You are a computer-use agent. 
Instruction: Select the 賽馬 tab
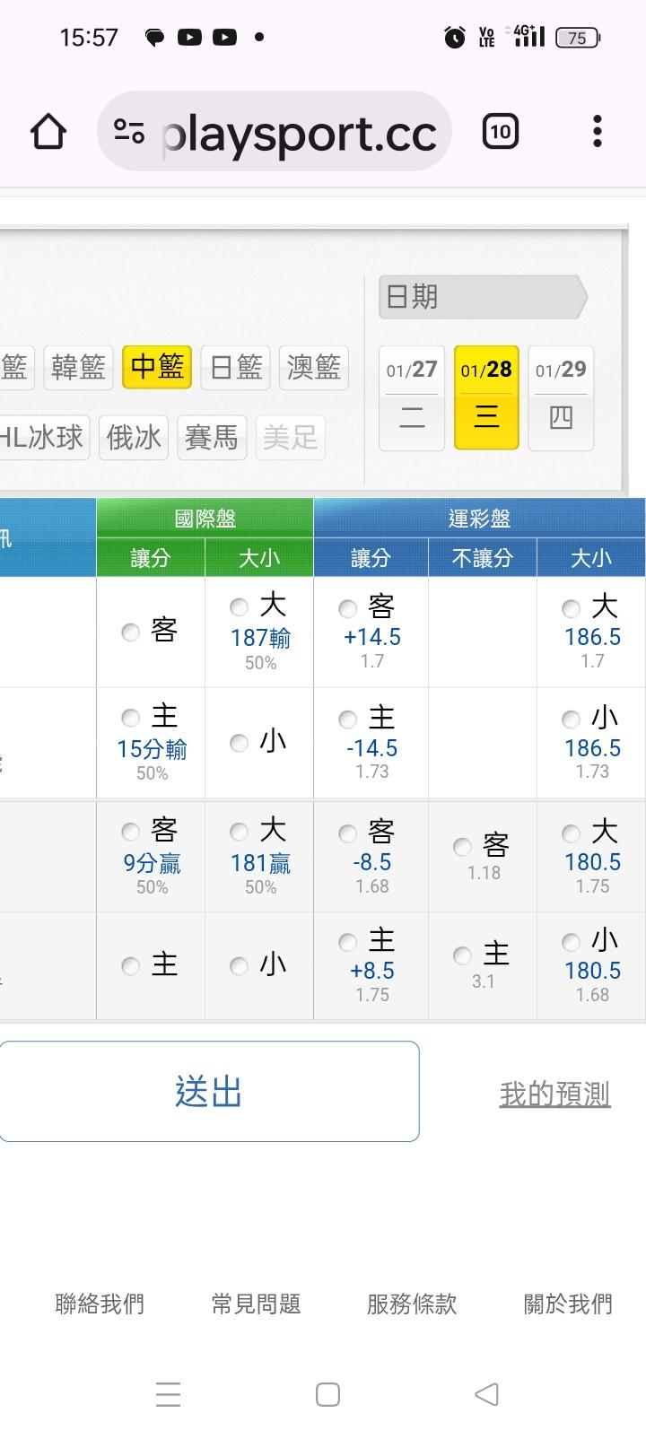[x=212, y=438]
